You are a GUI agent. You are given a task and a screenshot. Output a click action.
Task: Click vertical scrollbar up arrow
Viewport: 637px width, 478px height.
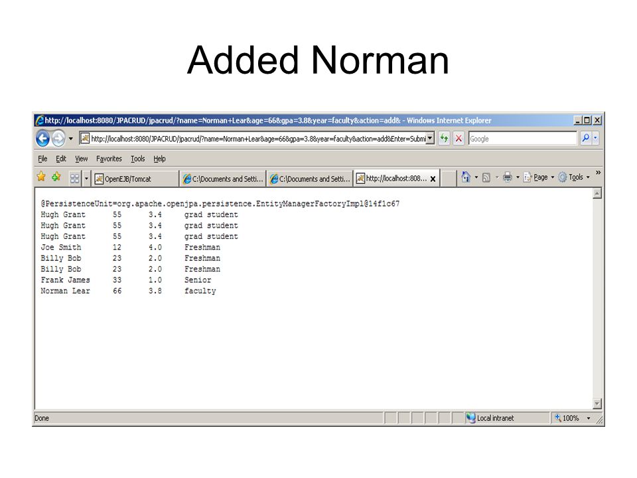click(x=597, y=193)
